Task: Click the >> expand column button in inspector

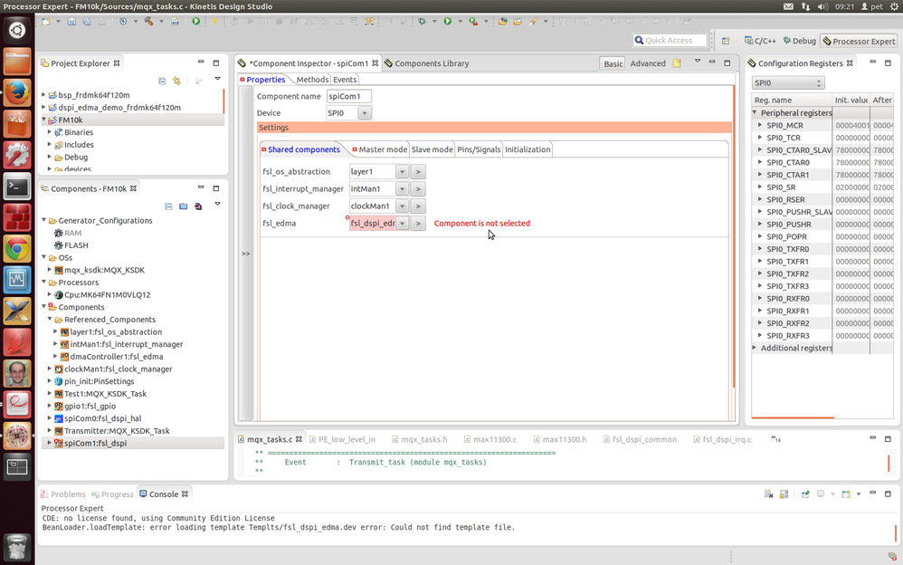Action: [x=245, y=254]
